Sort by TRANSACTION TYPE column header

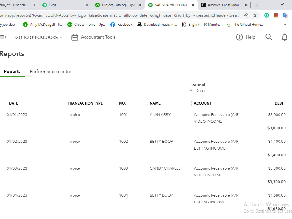[85, 103]
